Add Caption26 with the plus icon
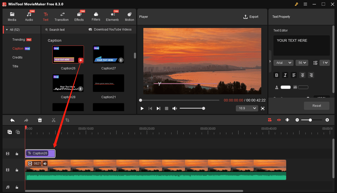Screen dimensions: 337x193 [81, 60]
